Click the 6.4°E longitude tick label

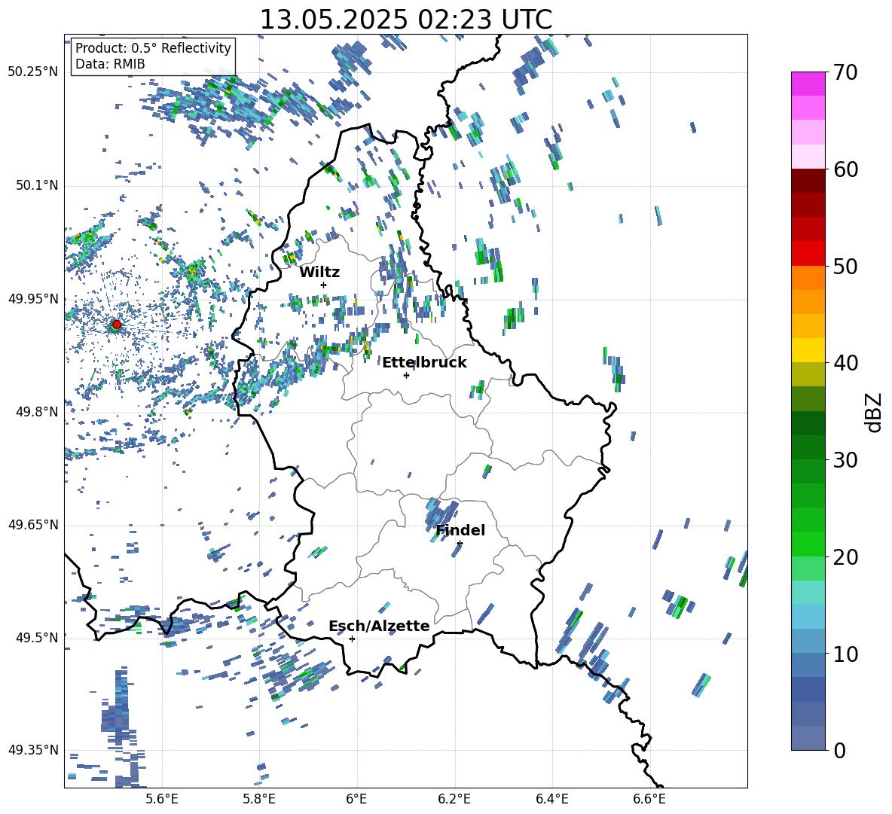[551, 799]
